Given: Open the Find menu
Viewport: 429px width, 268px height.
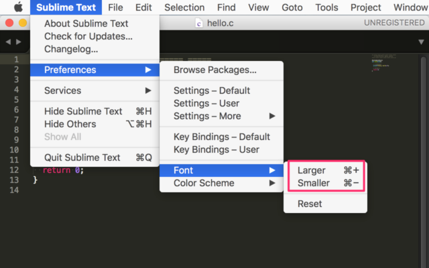Looking at the screenshot, I should point(227,7).
